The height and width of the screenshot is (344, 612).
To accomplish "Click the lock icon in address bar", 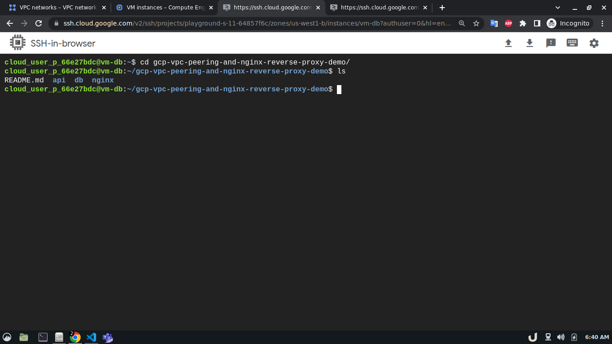I will pyautogui.click(x=56, y=23).
